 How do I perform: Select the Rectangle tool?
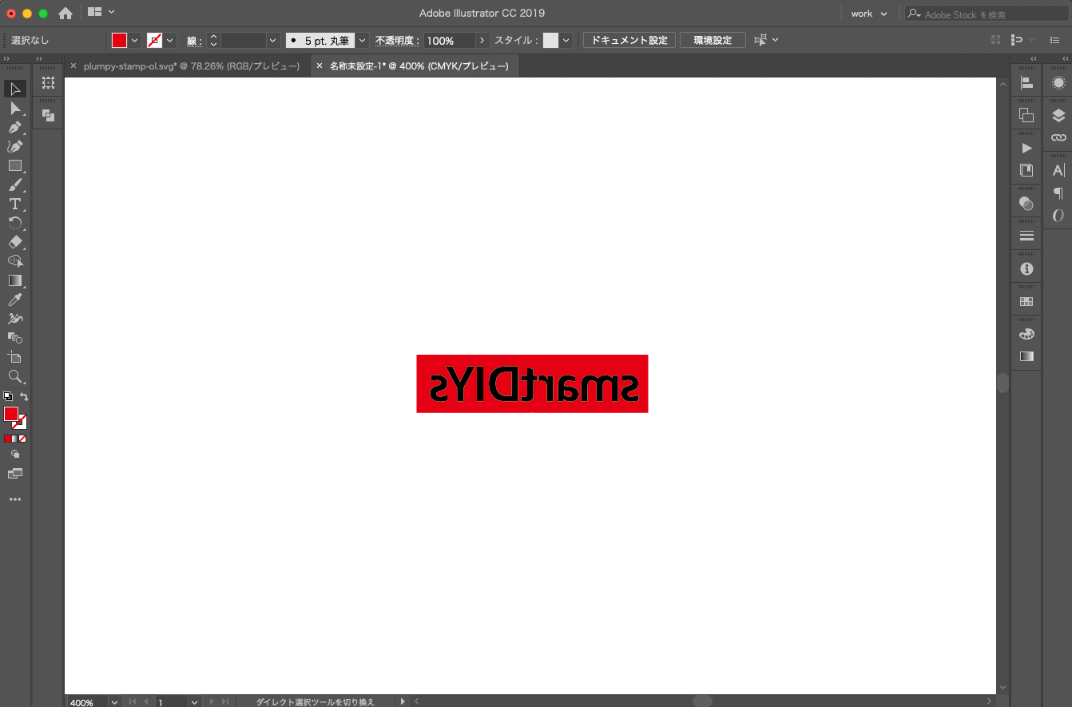pos(15,165)
